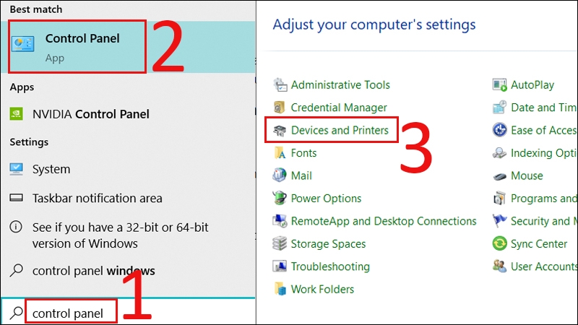Click the Credential Manager icon
This screenshot has height=325, width=578.
point(280,108)
